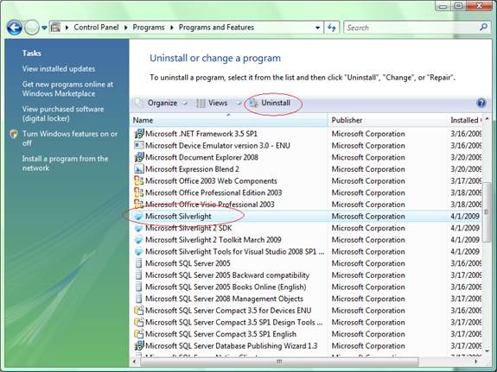
Task: Click inside the Search input field
Action: pyautogui.click(x=411, y=28)
